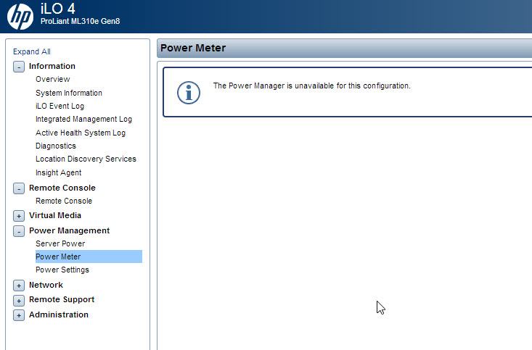Open the Insight Agent page

click(58, 172)
